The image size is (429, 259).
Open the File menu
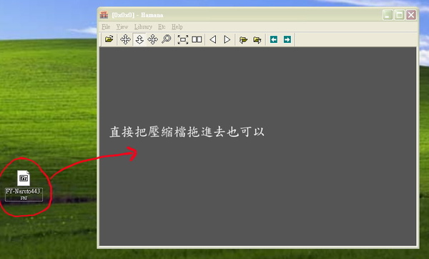(x=106, y=26)
